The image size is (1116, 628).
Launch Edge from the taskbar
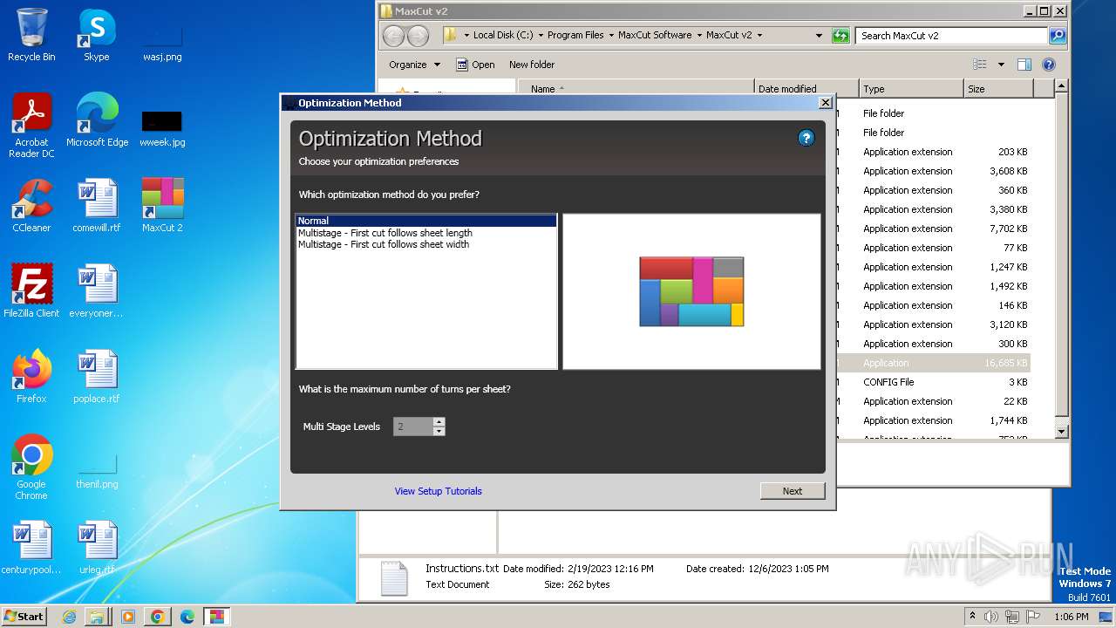pos(187,617)
